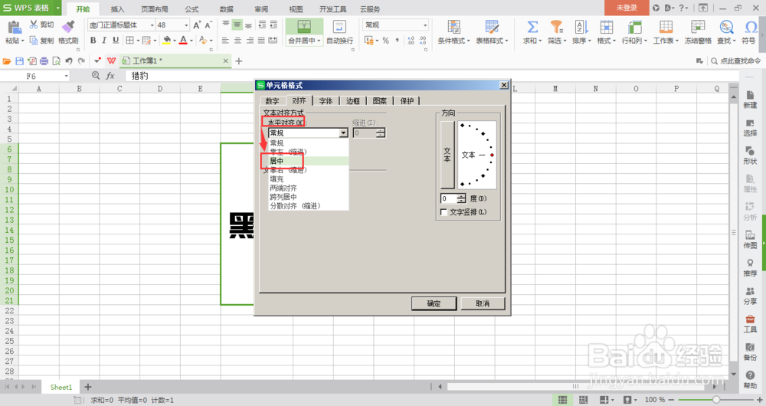
Task: Click the zoom slider handle
Action: tap(716, 400)
